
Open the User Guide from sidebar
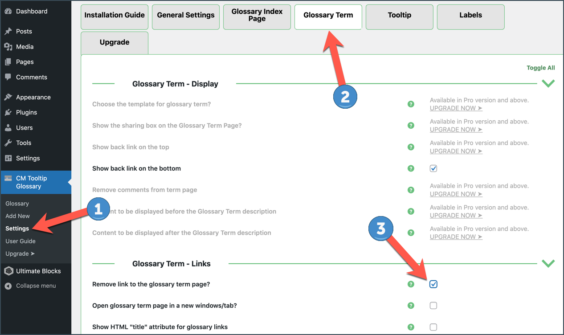pos(20,241)
